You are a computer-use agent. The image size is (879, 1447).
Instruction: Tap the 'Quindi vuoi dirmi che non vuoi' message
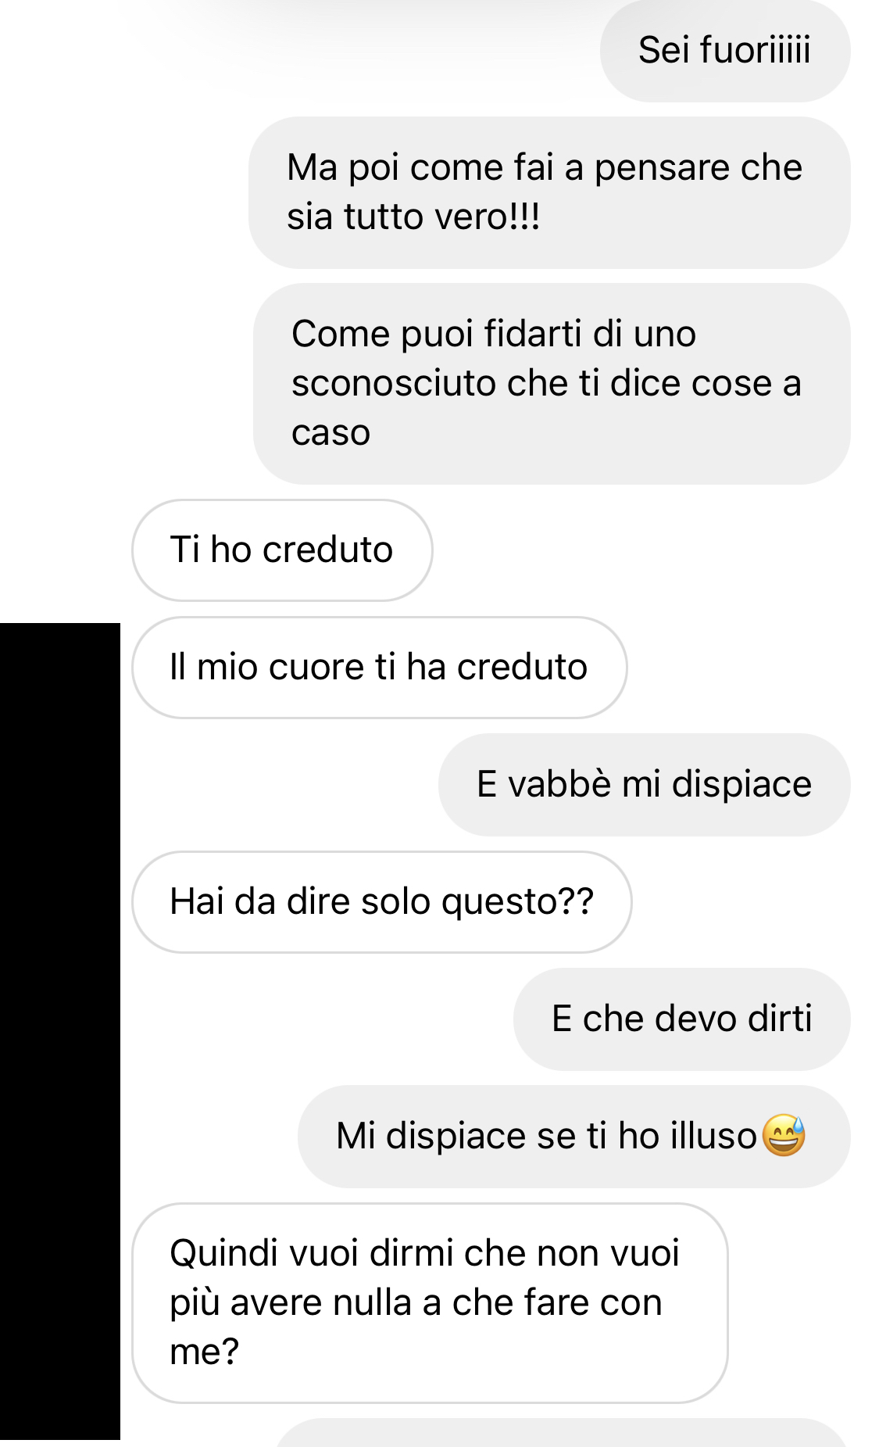tap(430, 1302)
